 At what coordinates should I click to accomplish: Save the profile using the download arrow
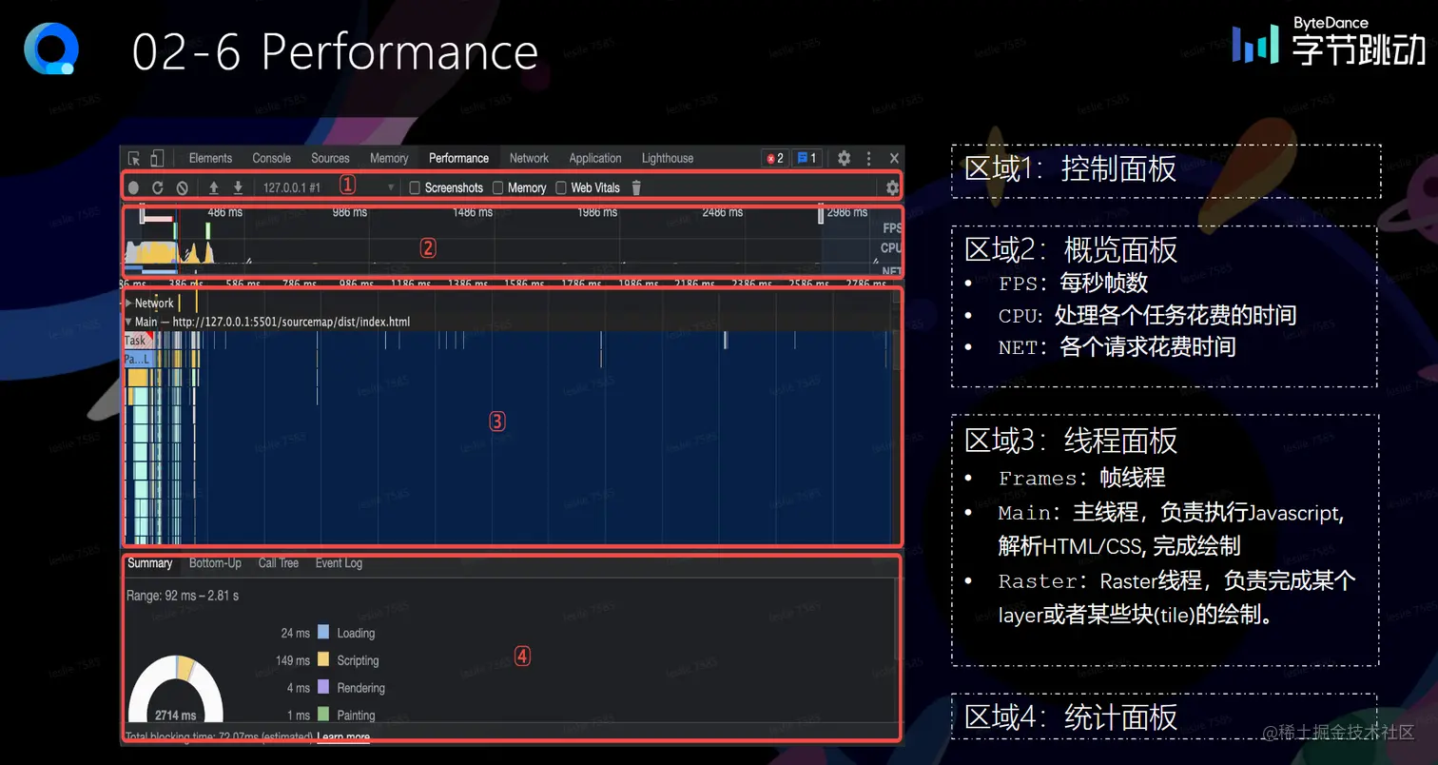coord(238,188)
